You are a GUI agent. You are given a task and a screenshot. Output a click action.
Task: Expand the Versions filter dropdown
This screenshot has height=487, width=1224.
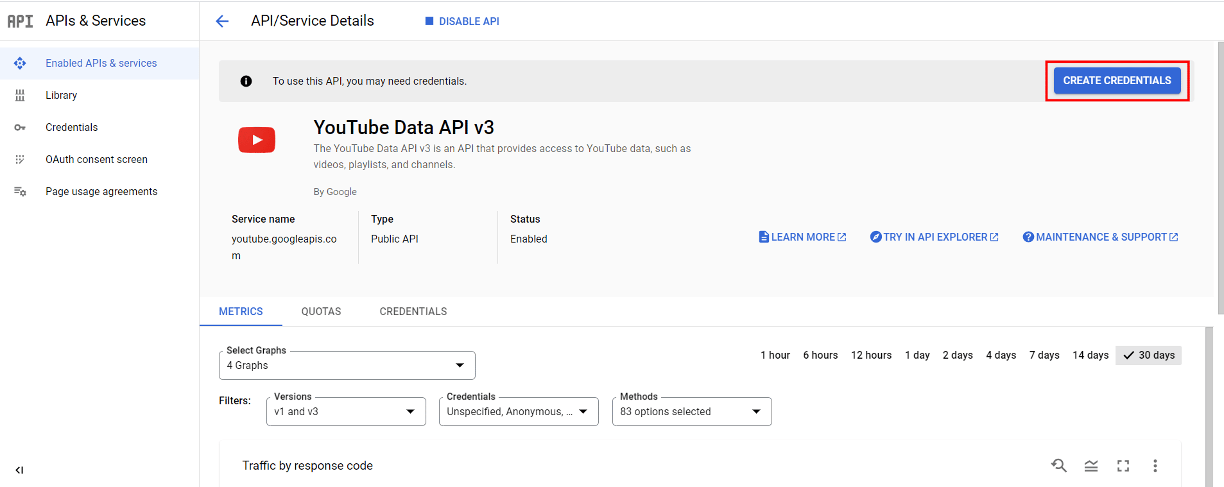(x=346, y=411)
